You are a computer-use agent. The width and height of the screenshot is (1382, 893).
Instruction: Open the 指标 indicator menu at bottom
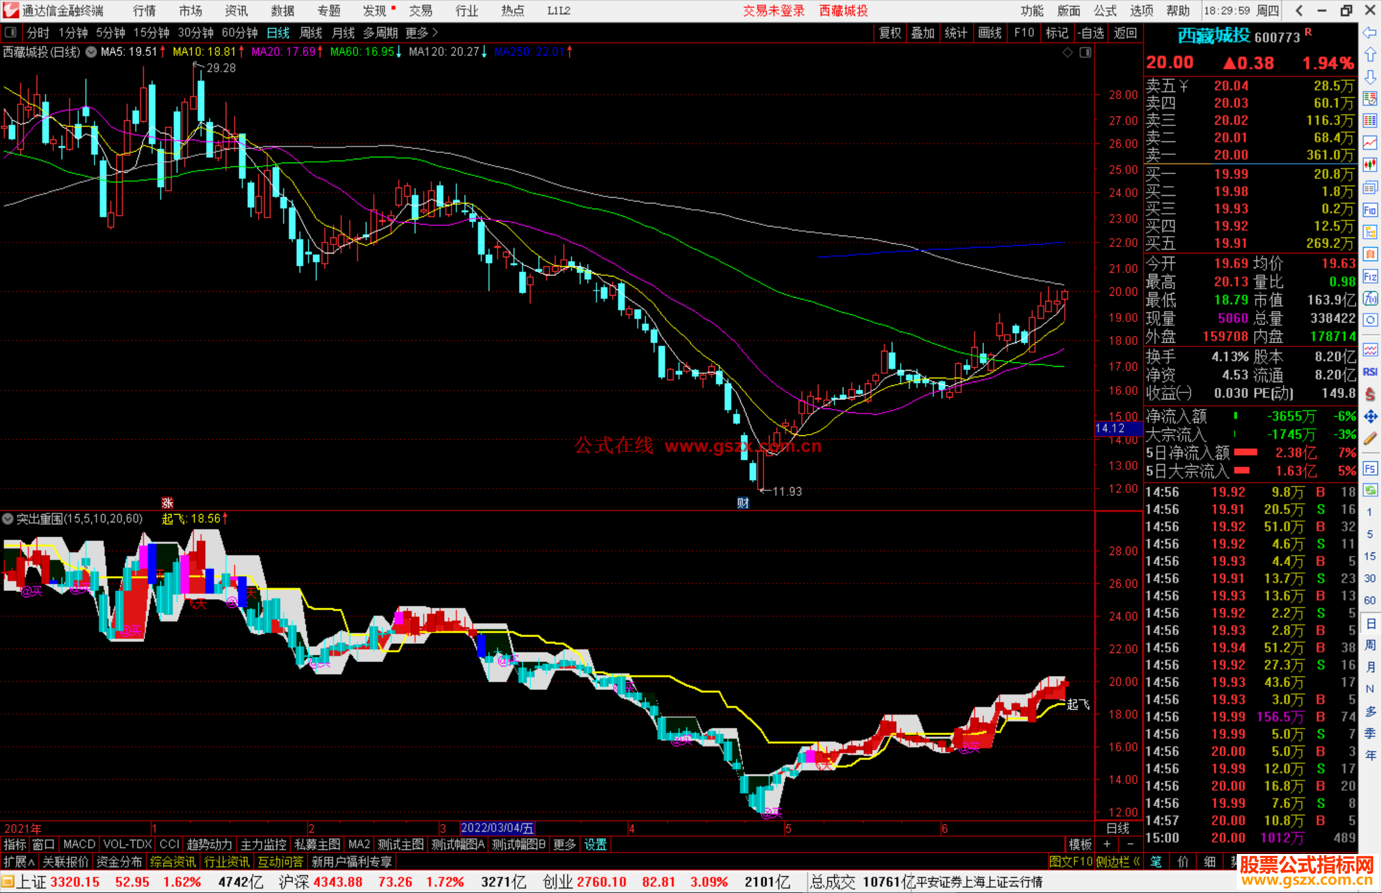pyautogui.click(x=15, y=844)
